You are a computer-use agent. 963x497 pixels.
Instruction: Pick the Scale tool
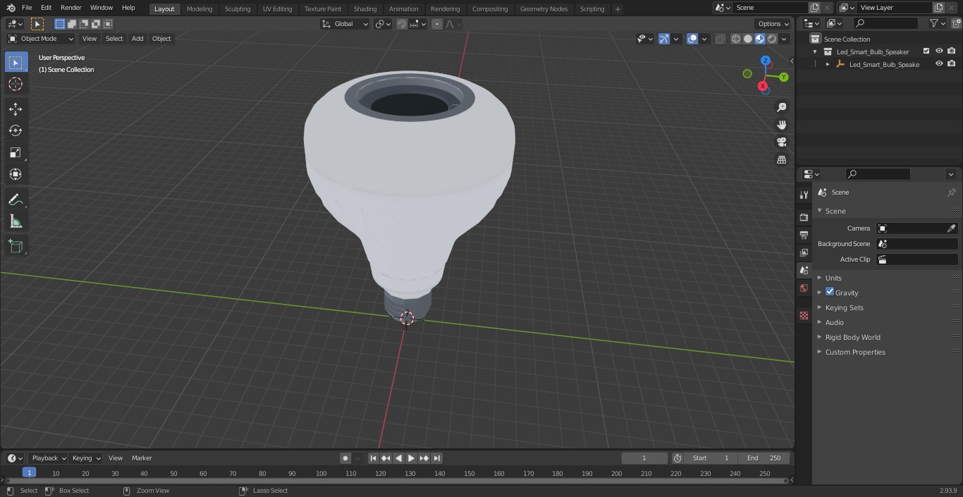tap(16, 152)
